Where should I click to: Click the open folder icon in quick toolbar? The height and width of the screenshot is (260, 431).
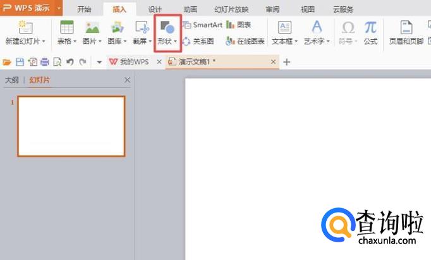click(7, 62)
